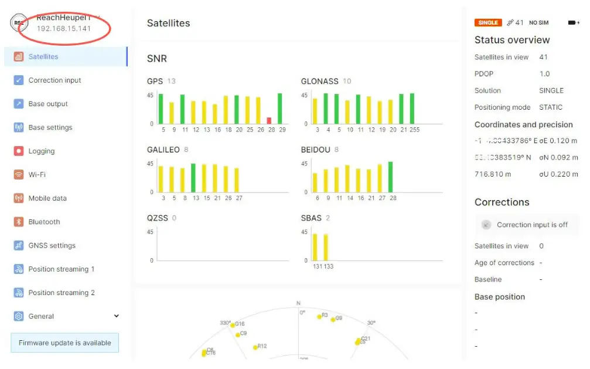Viewport: 590px width, 369px height.
Task: Click the battery status icon
Action: coord(573,23)
